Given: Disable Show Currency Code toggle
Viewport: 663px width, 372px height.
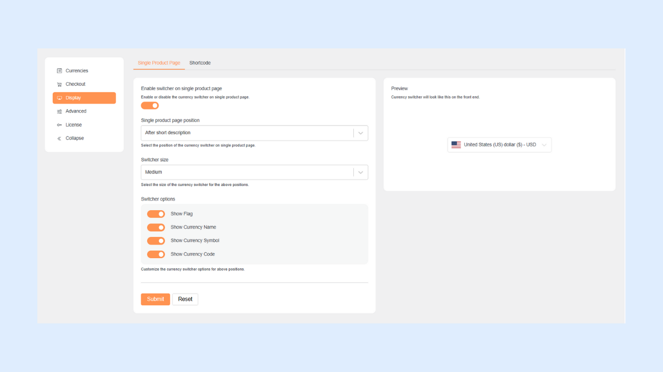Looking at the screenshot, I should [156, 254].
